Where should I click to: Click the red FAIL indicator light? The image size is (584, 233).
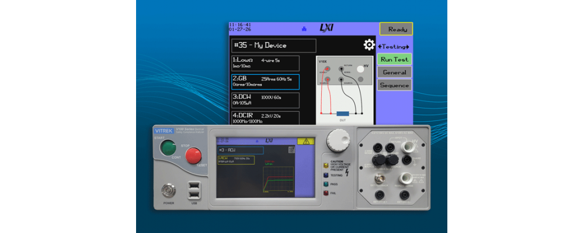325,193
